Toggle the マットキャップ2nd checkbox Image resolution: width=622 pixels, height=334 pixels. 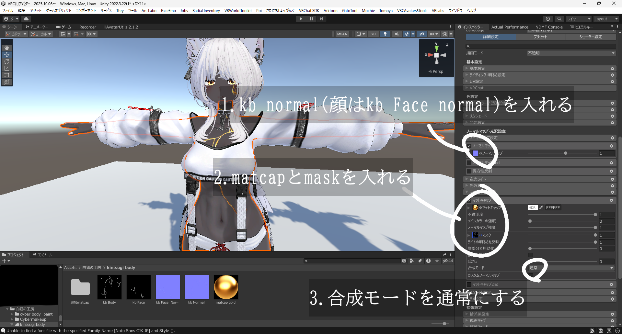pyautogui.click(x=469, y=284)
